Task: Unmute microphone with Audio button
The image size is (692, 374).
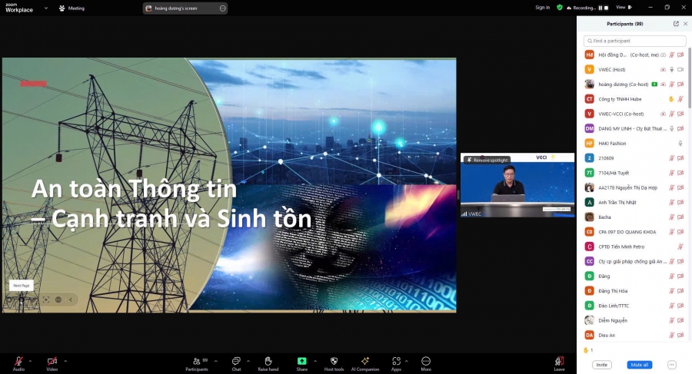Action: click(18, 361)
